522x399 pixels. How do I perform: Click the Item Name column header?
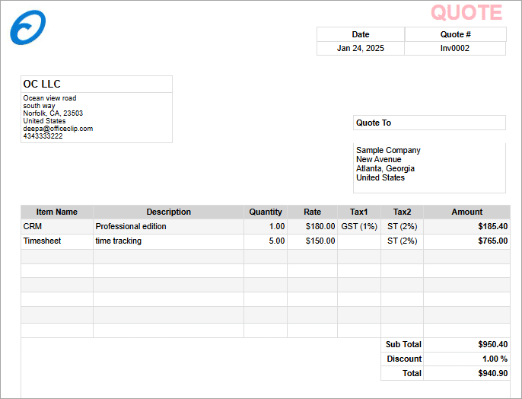point(57,212)
